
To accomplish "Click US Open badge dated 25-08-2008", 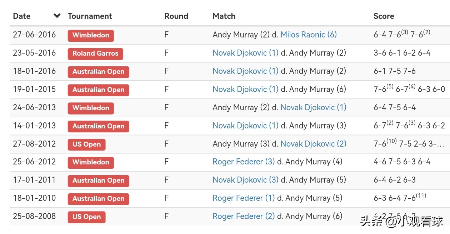I will point(86,217).
